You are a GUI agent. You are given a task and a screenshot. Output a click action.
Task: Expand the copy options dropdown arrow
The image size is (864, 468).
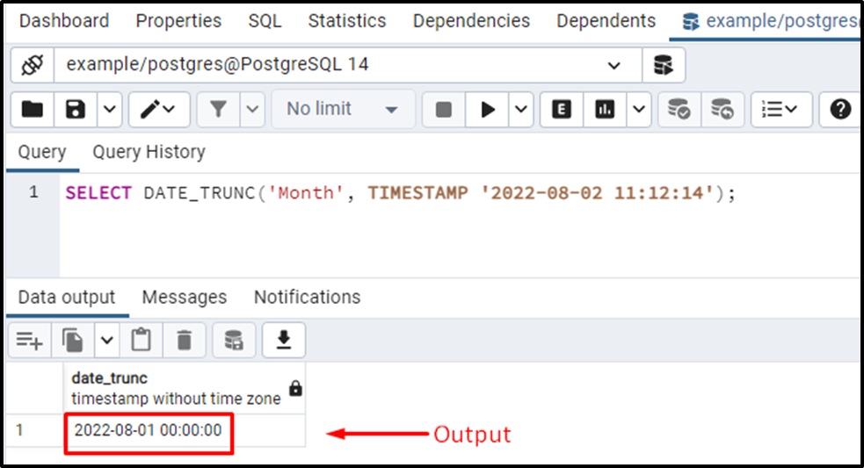click(x=105, y=340)
